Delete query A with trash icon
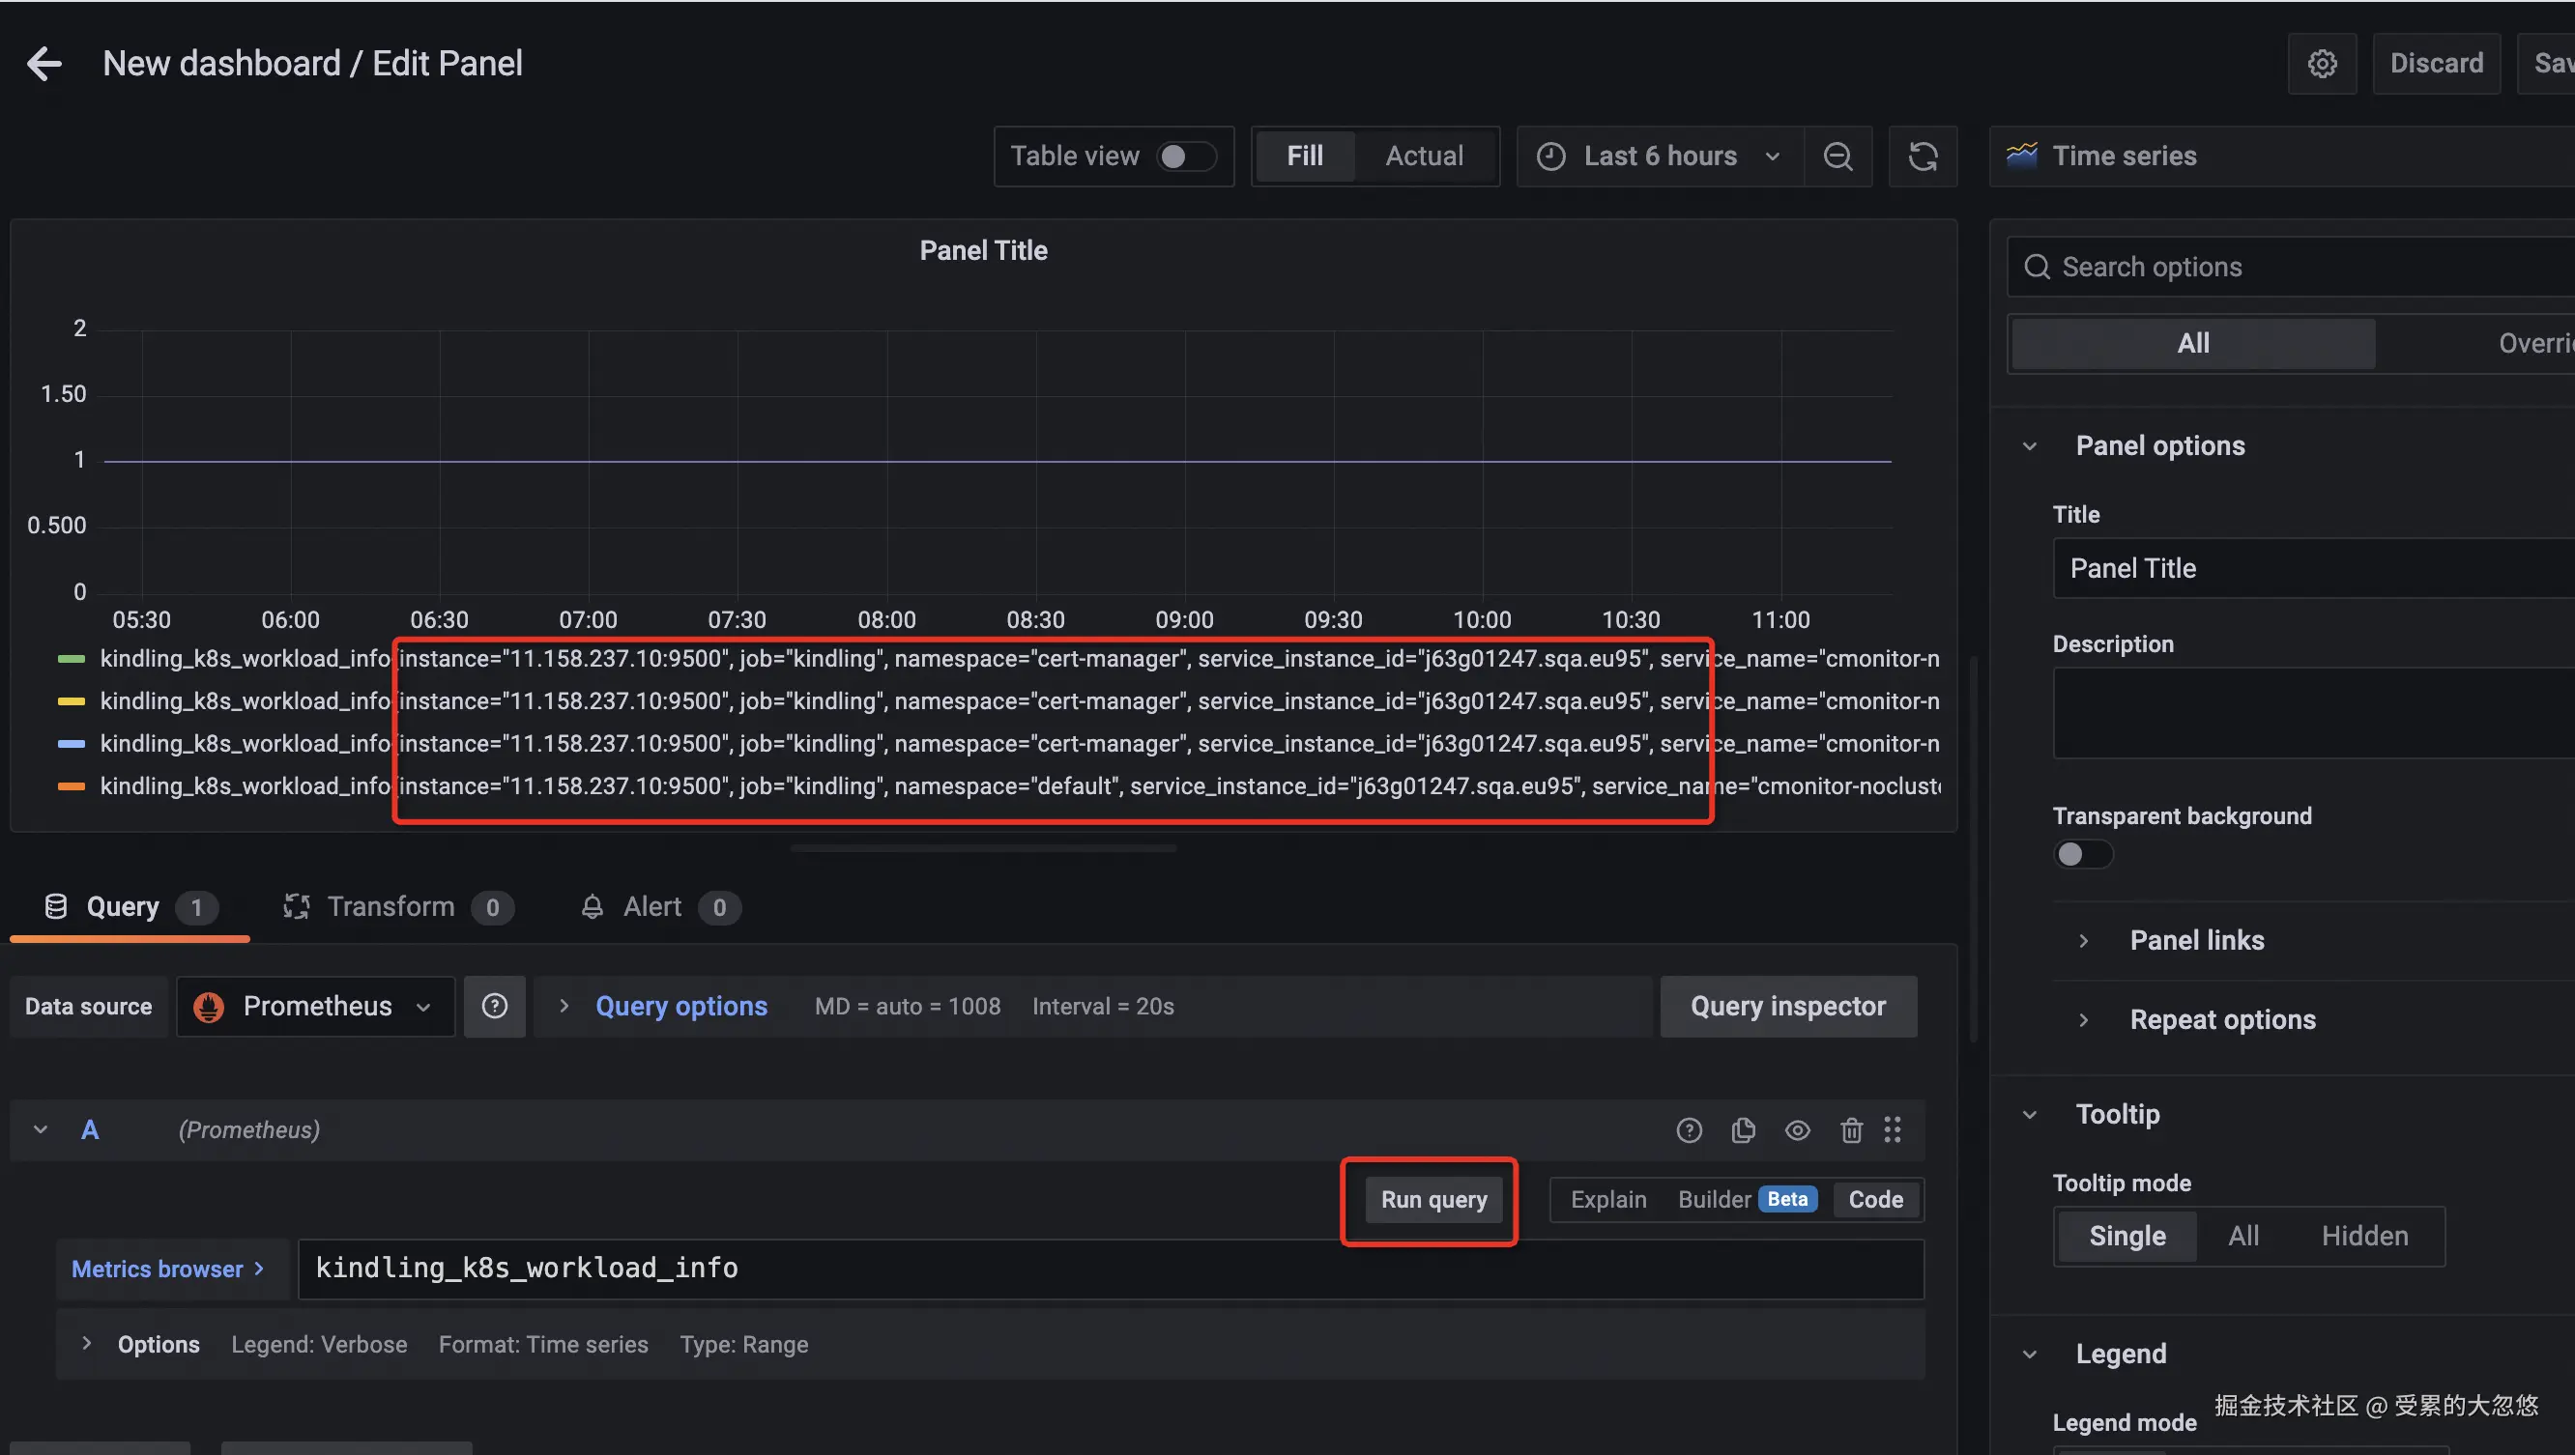 [x=1851, y=1130]
